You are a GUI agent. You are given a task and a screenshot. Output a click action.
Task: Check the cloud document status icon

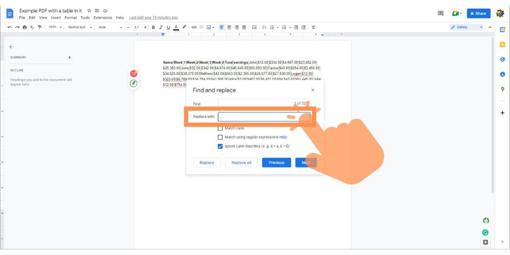point(105,11)
